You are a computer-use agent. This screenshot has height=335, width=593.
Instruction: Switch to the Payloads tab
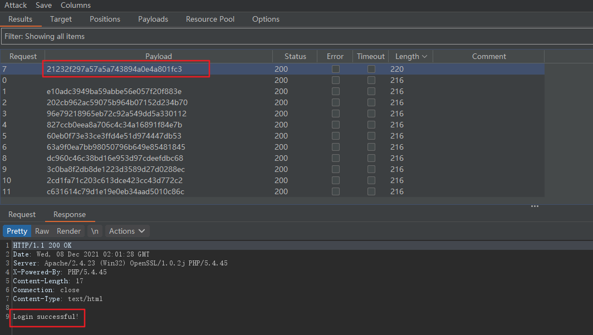pos(153,19)
